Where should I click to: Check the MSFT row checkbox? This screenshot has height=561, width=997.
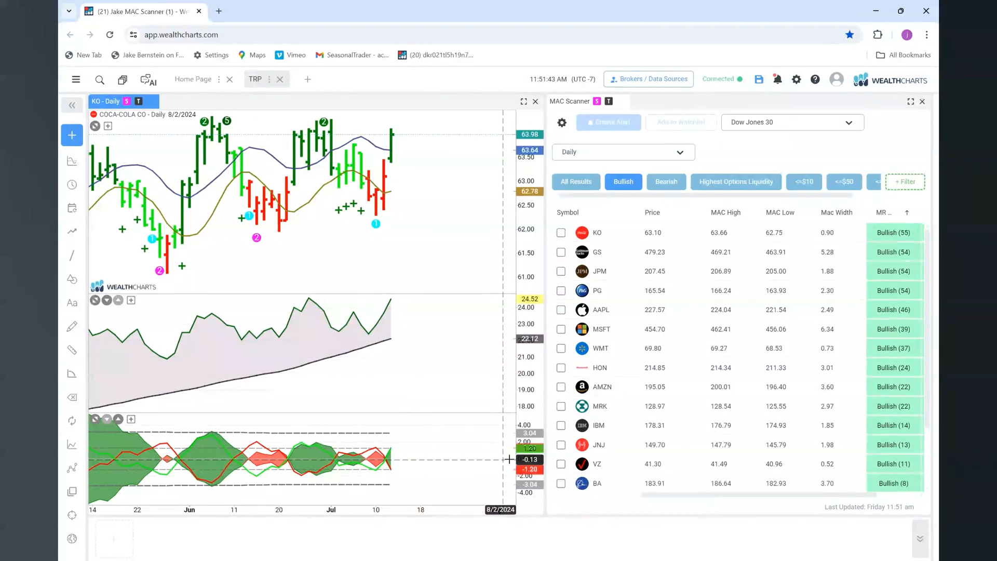561,329
